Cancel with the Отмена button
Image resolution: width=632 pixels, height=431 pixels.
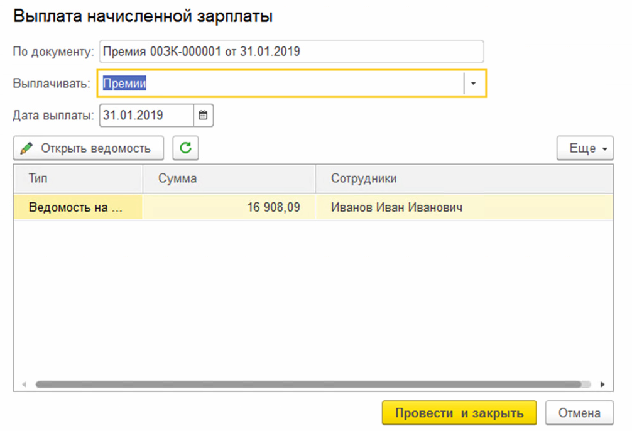(579, 413)
